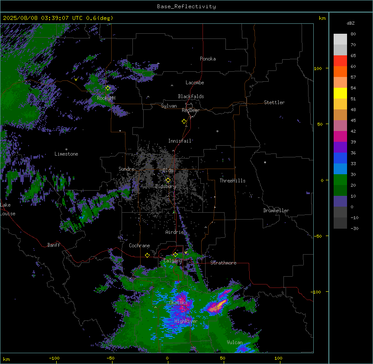Click the Strathmore label
Image resolution: width=373 pixels, height=364 pixels.
click(x=223, y=263)
